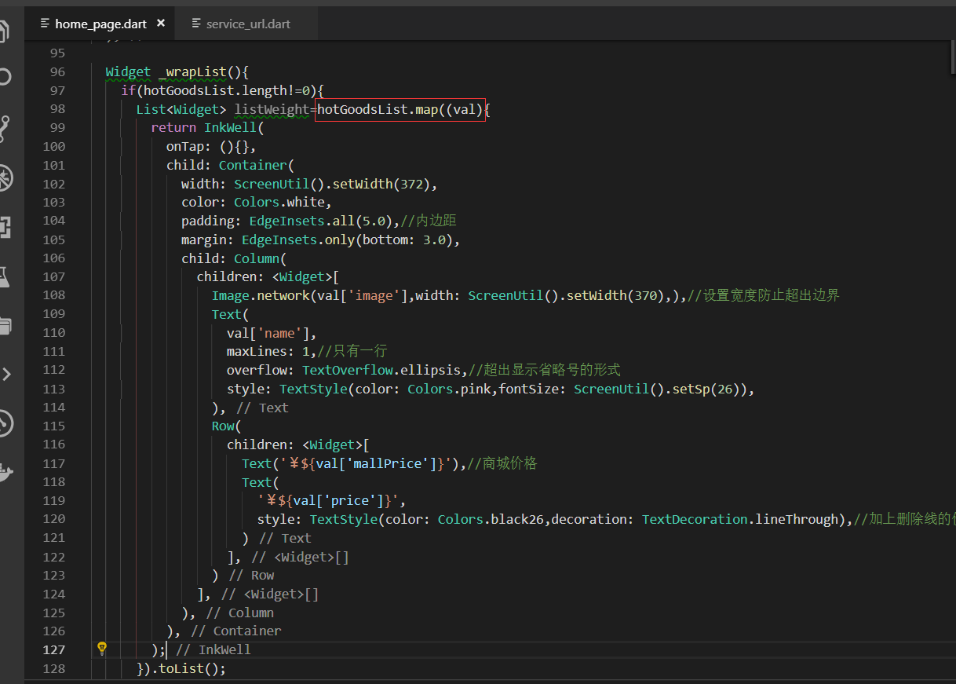The width and height of the screenshot is (956, 684).
Task: Click Container on line 101
Action: (253, 165)
